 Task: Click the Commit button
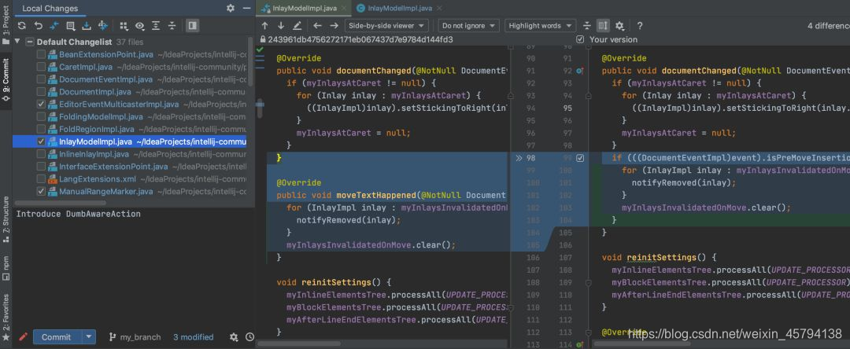click(57, 336)
